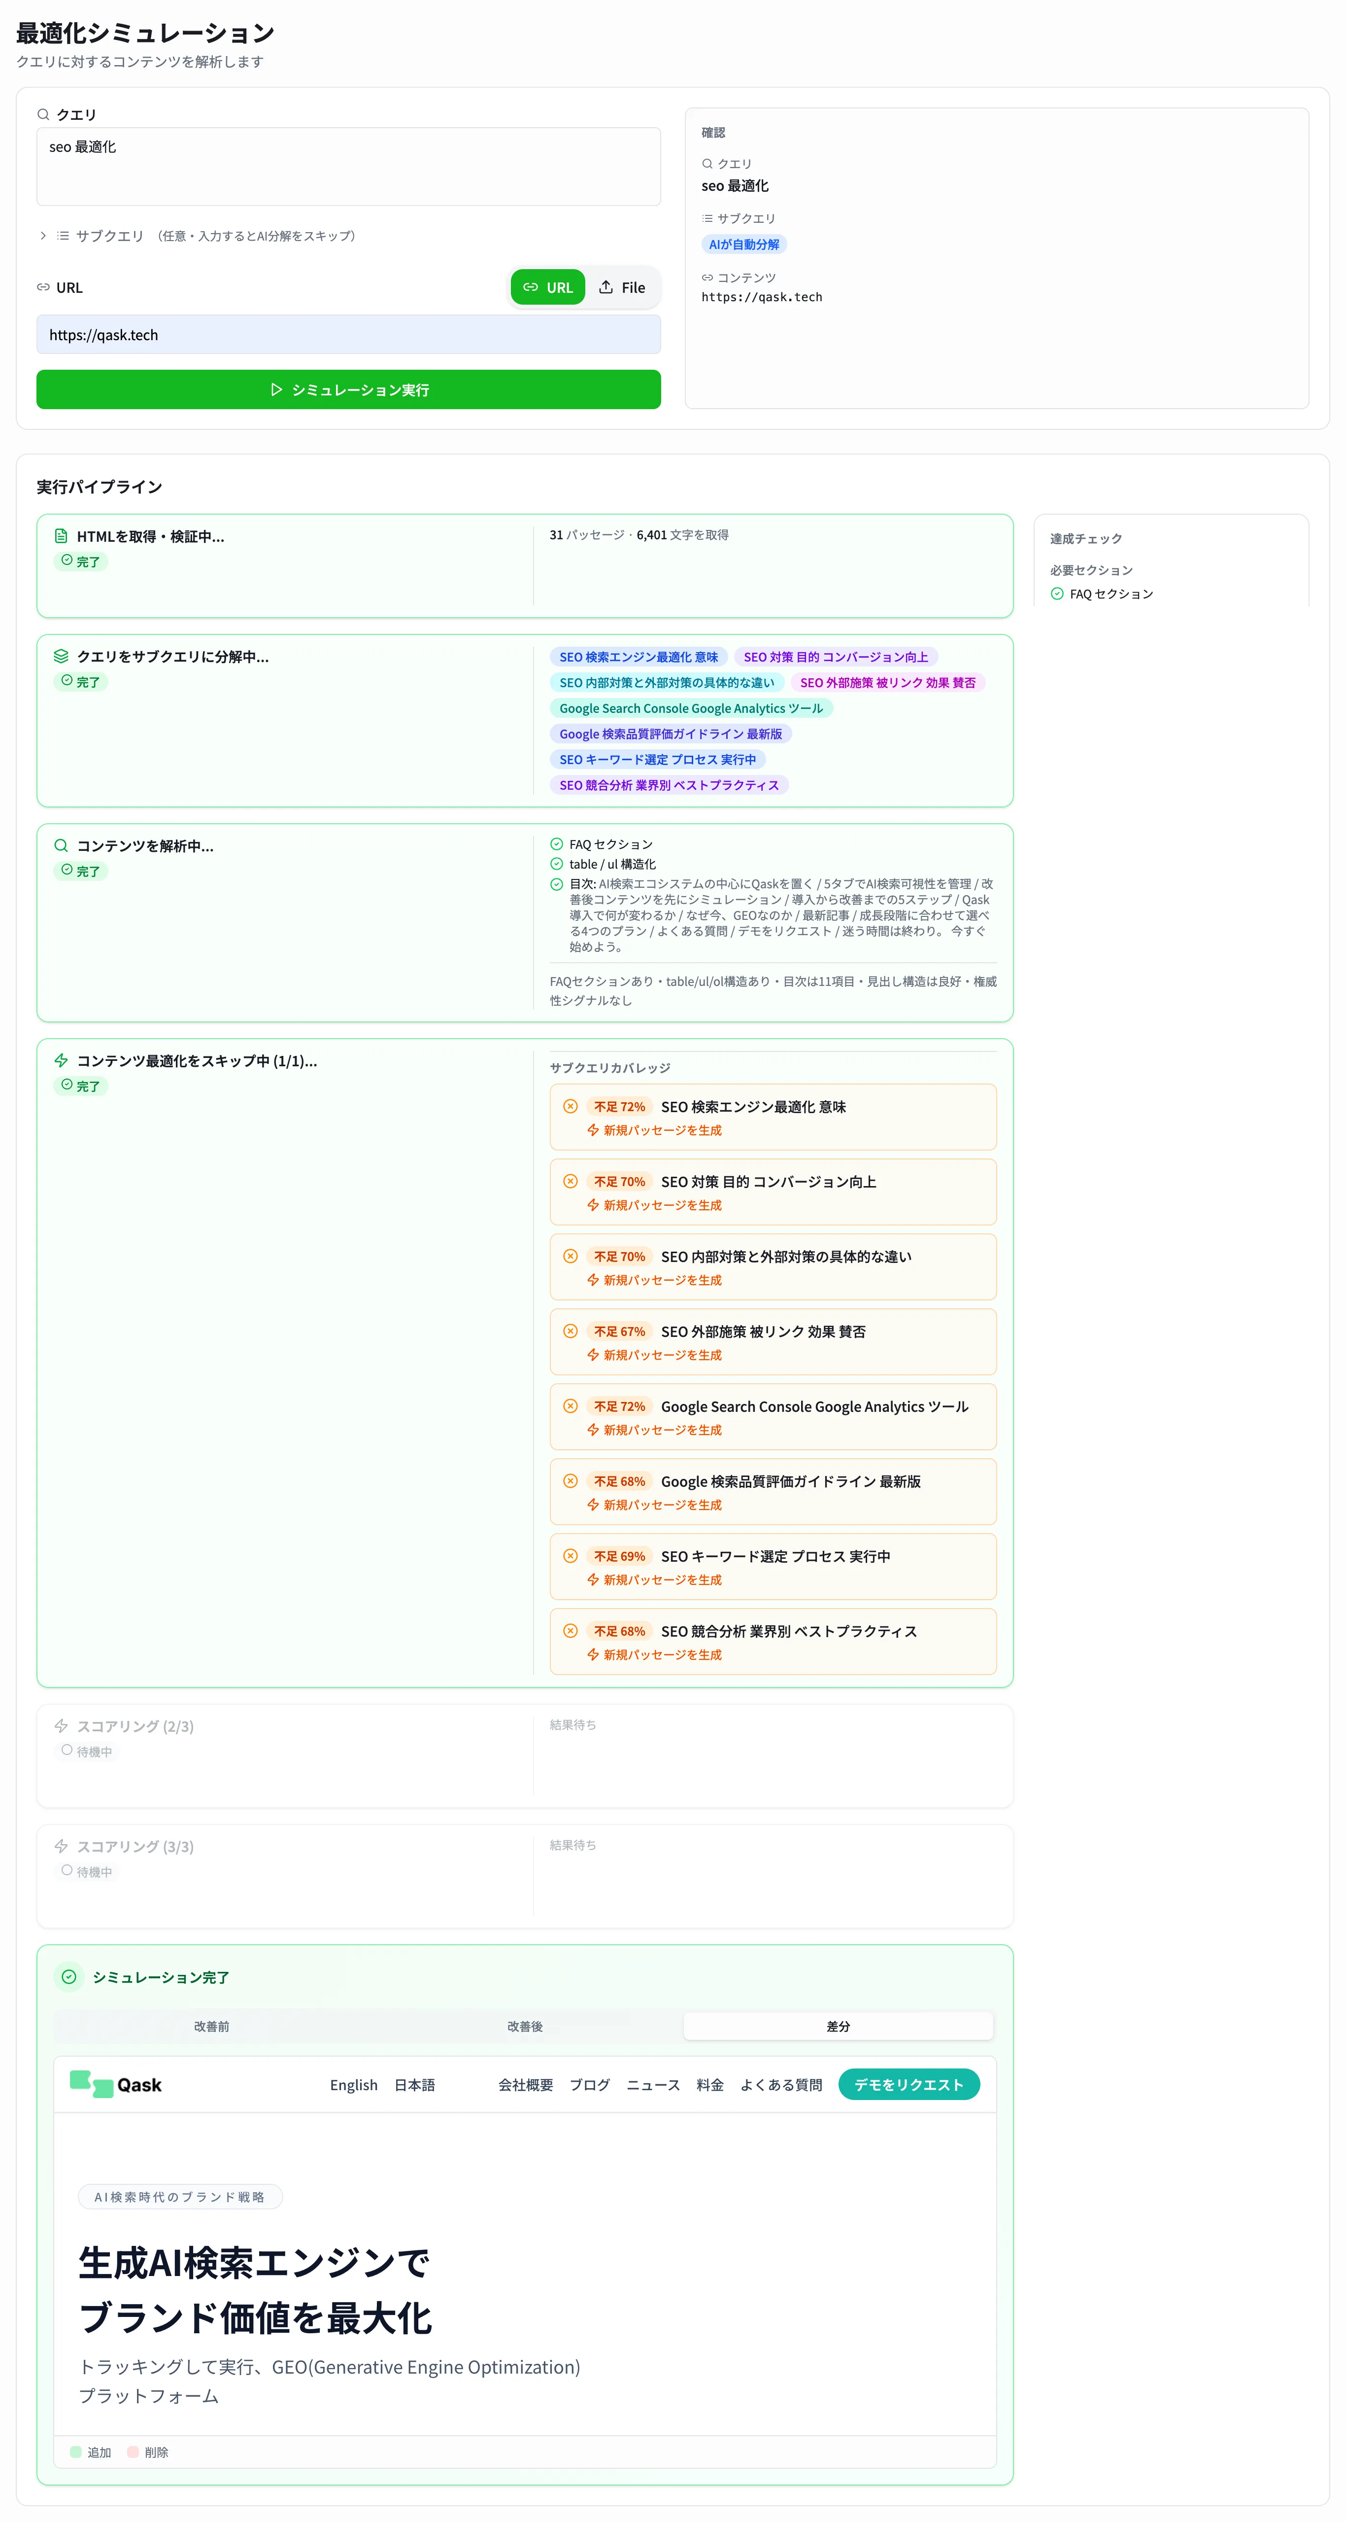Switch to File upload mode
This screenshot has height=2522, width=1346.
tap(622, 287)
